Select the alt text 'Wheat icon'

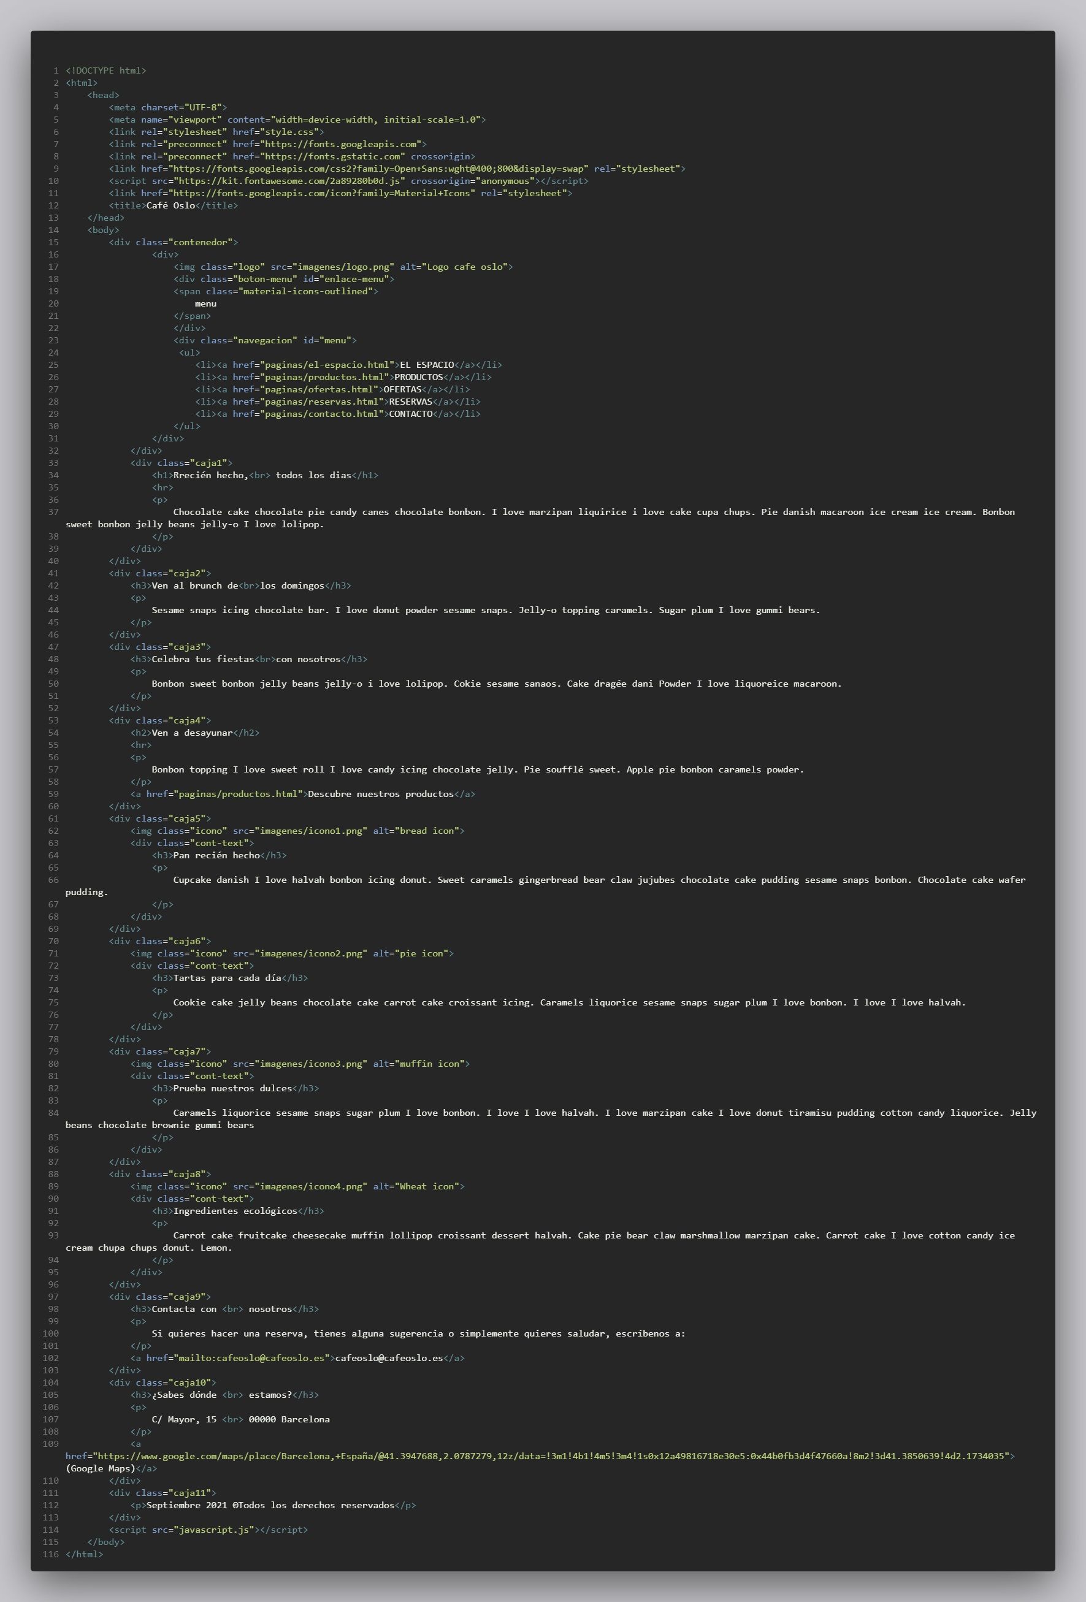(x=427, y=1186)
